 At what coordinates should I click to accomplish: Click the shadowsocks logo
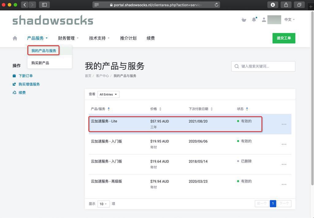click(53, 20)
